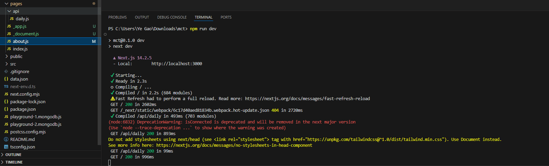Open the http://localhost:3000 link in the terminal
The width and height of the screenshot is (549, 166).
[x=177, y=63]
